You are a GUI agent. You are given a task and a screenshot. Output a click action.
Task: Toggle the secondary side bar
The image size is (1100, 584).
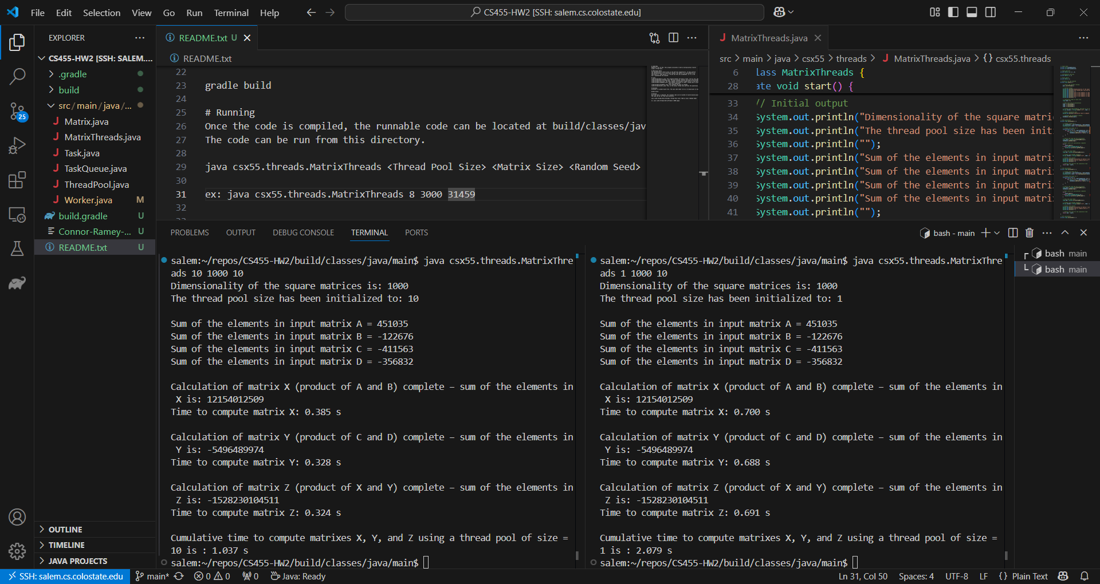click(991, 11)
